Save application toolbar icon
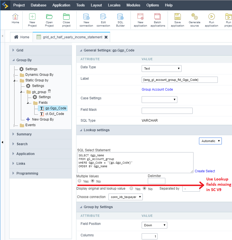This screenshot has width=232, height=240. pos(178,20)
